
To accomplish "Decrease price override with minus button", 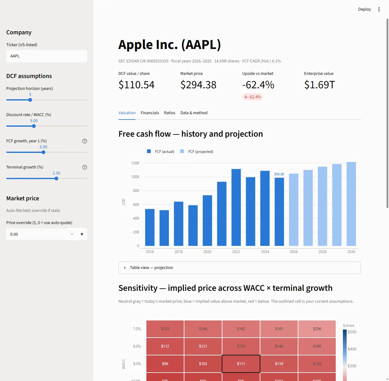I will [72, 234].
